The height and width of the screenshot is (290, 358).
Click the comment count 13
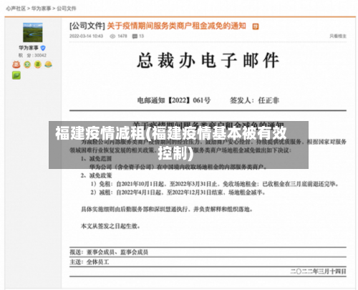pos(142,36)
